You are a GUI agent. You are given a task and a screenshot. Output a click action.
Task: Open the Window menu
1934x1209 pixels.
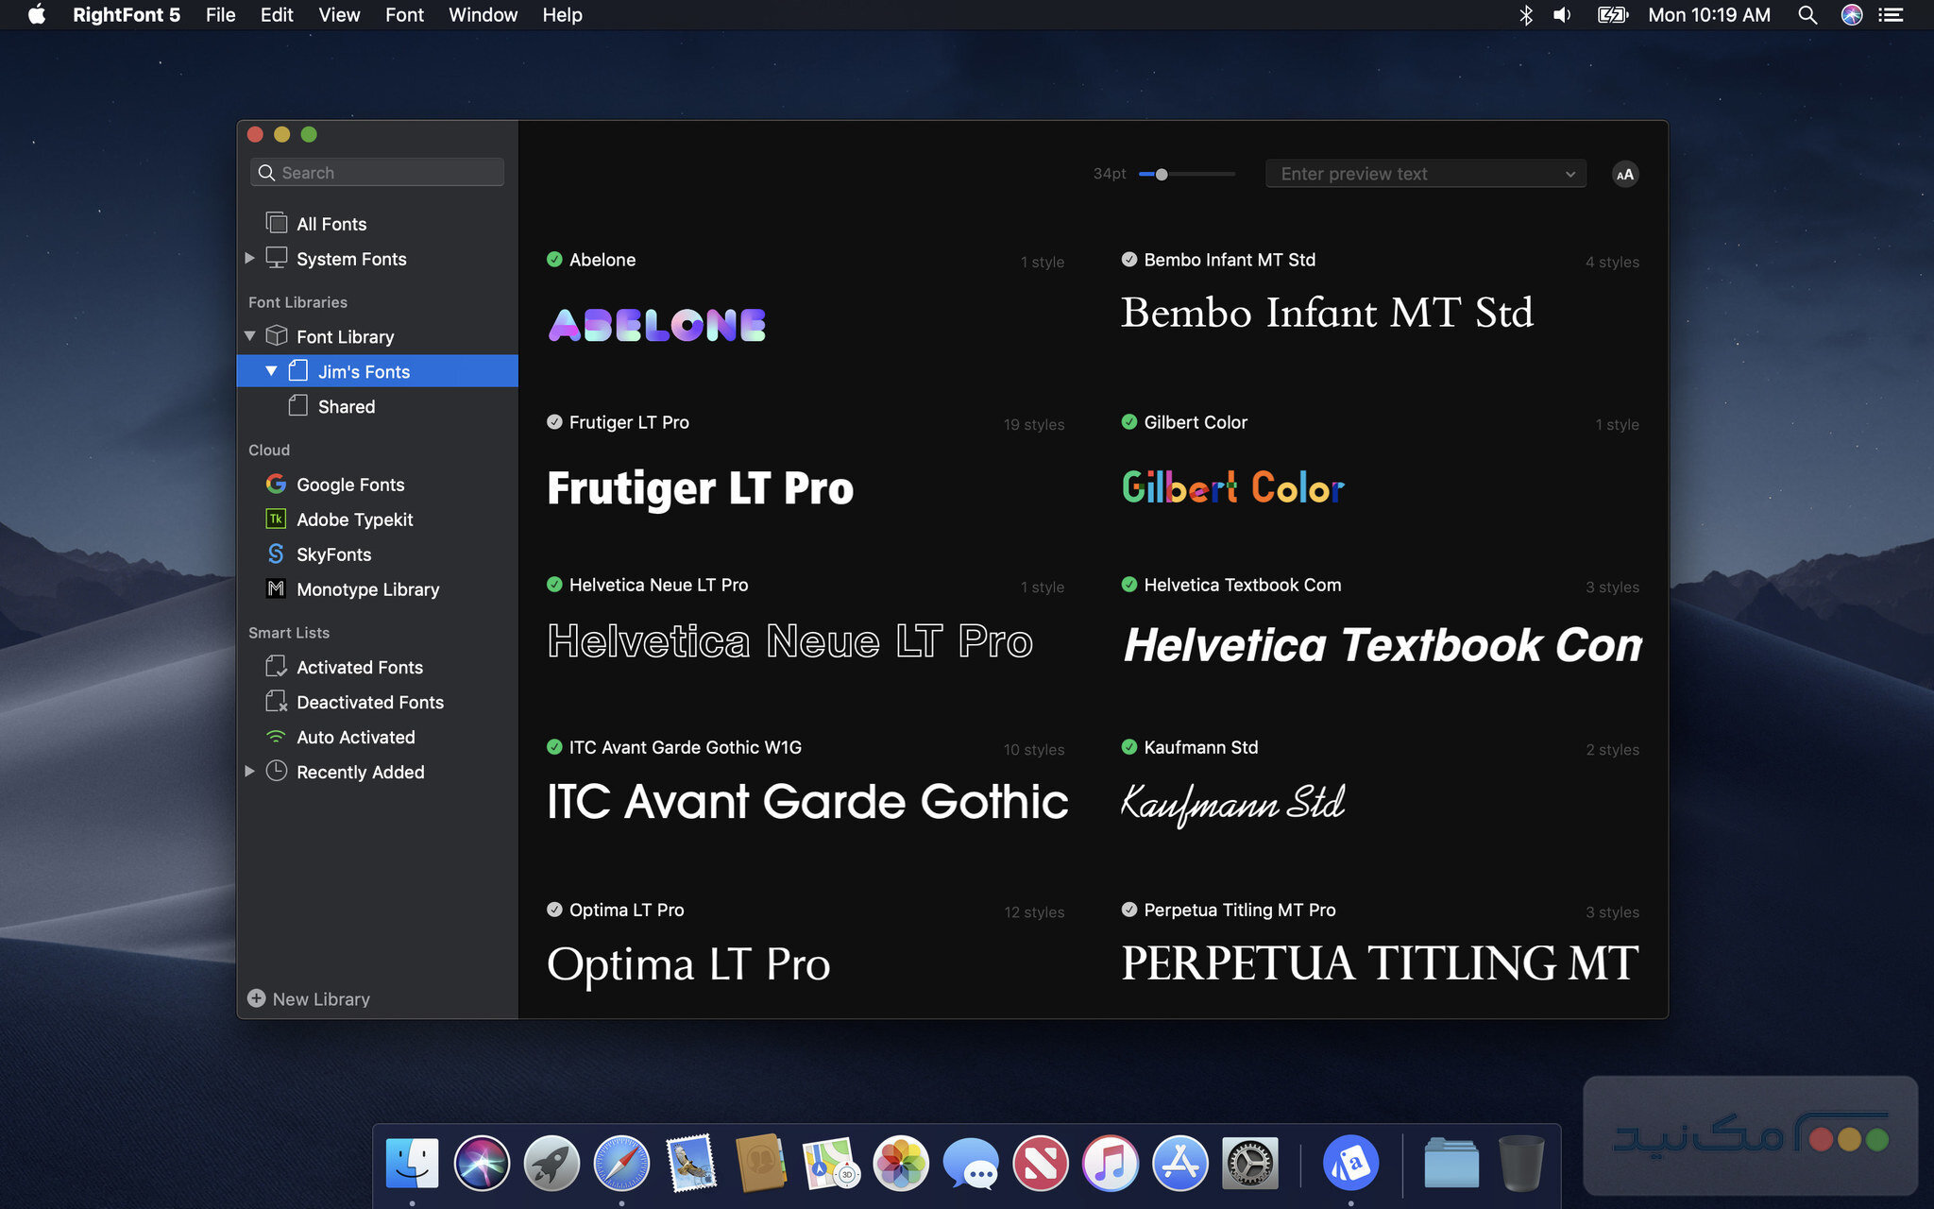[483, 15]
